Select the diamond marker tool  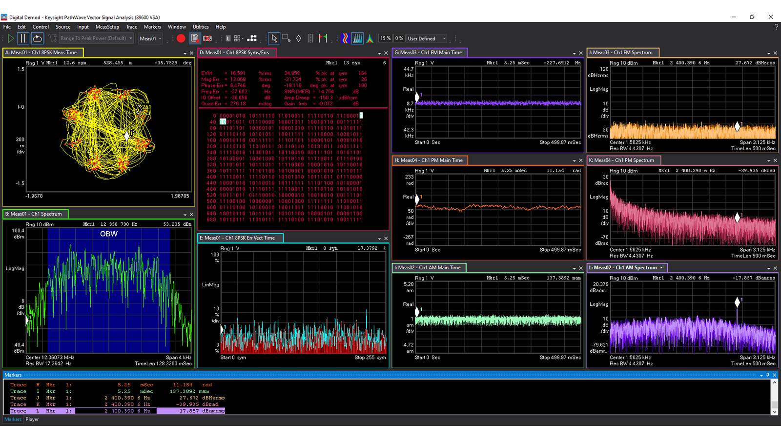tap(299, 39)
